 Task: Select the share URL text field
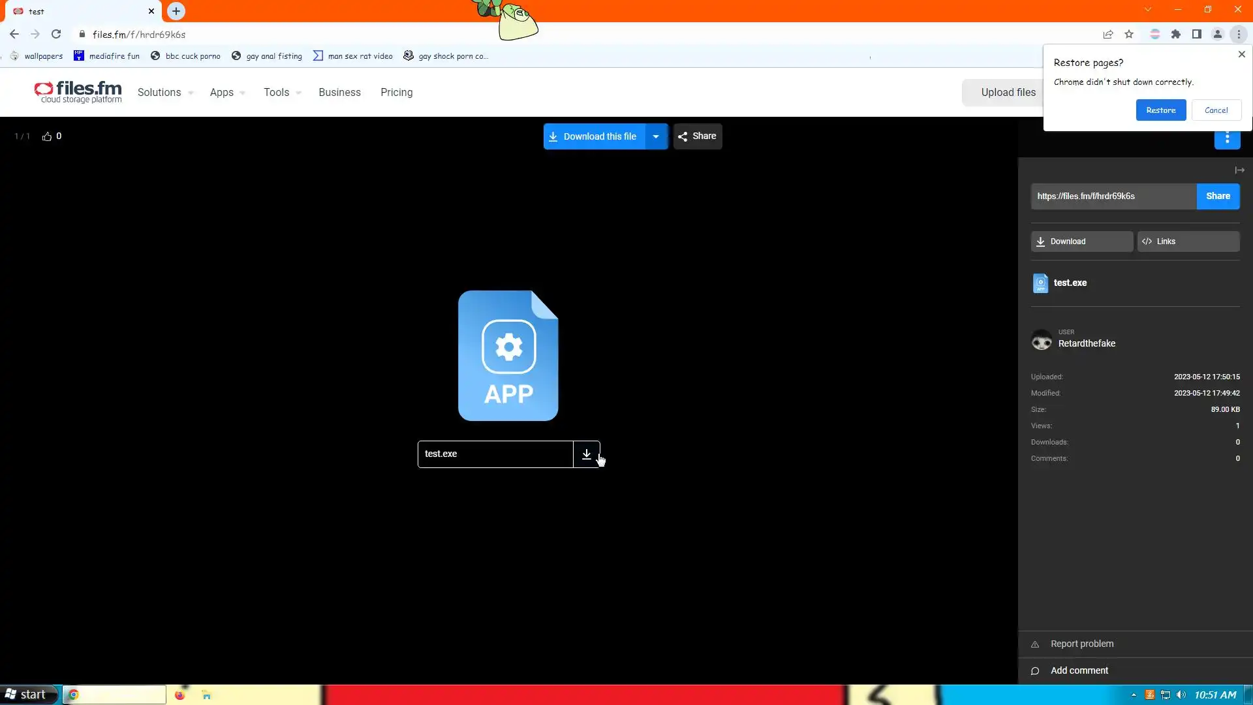tap(1113, 196)
